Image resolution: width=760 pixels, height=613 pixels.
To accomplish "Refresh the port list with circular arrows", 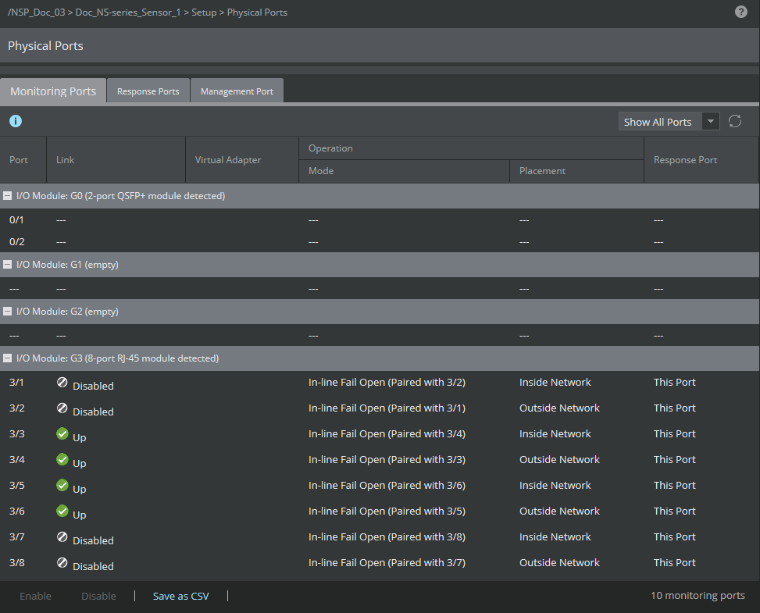I will pyautogui.click(x=735, y=121).
